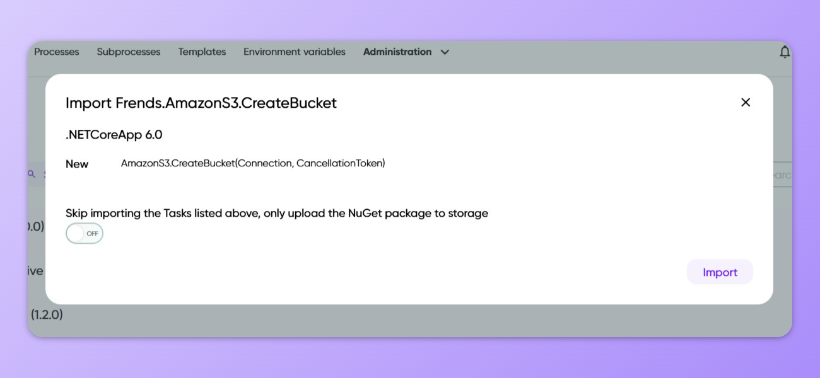Select the Environment variables tab

coord(295,52)
